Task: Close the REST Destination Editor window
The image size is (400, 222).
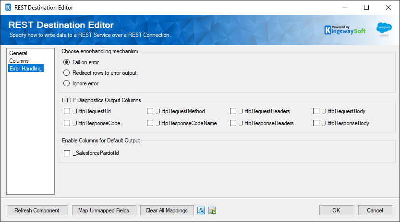Action: tap(388, 7)
